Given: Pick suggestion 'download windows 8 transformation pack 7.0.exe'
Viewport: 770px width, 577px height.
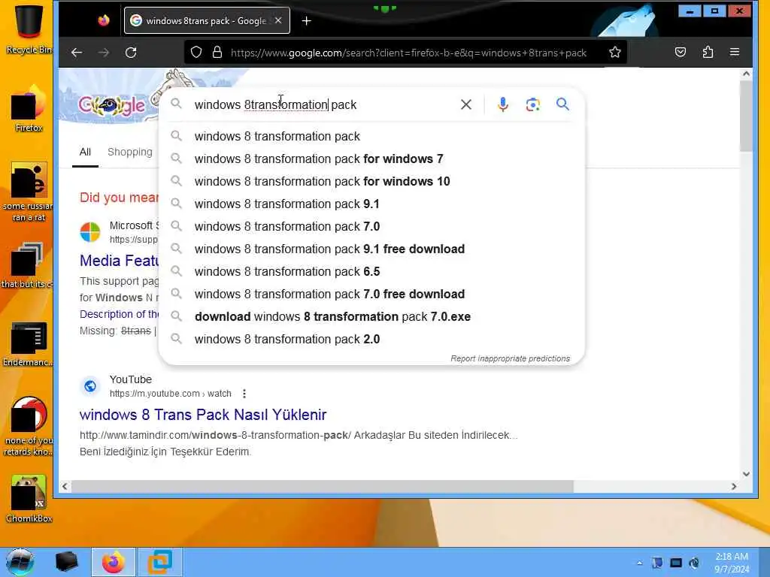Looking at the screenshot, I should (371, 316).
